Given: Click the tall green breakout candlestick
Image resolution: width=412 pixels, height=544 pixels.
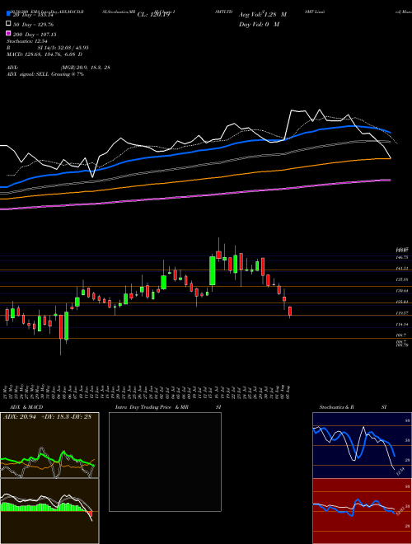Looking at the screenshot, I should pyautogui.click(x=213, y=270).
